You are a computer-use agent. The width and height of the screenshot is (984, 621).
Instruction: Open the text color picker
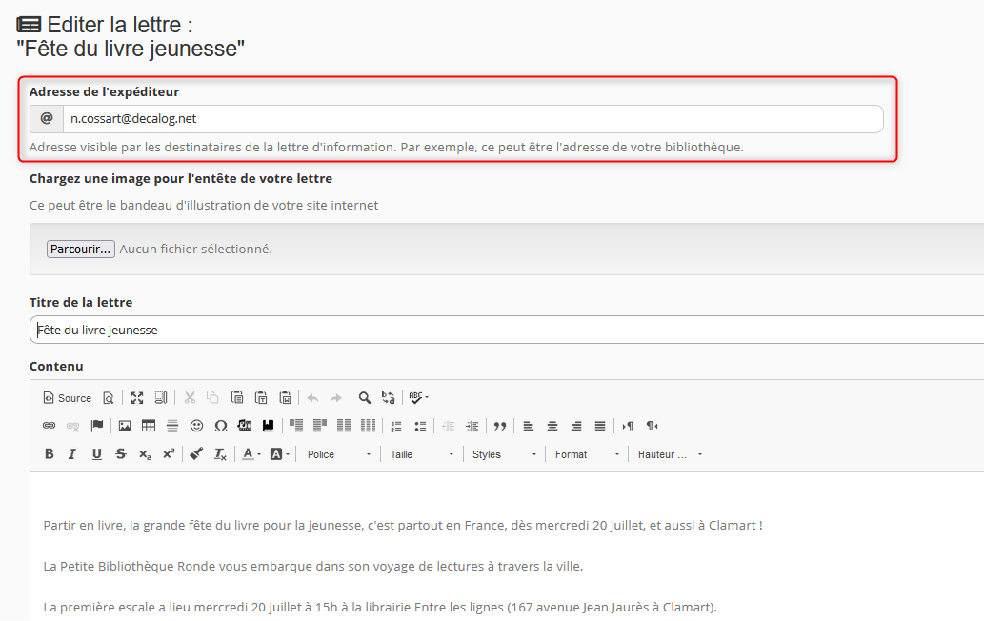[x=251, y=454]
